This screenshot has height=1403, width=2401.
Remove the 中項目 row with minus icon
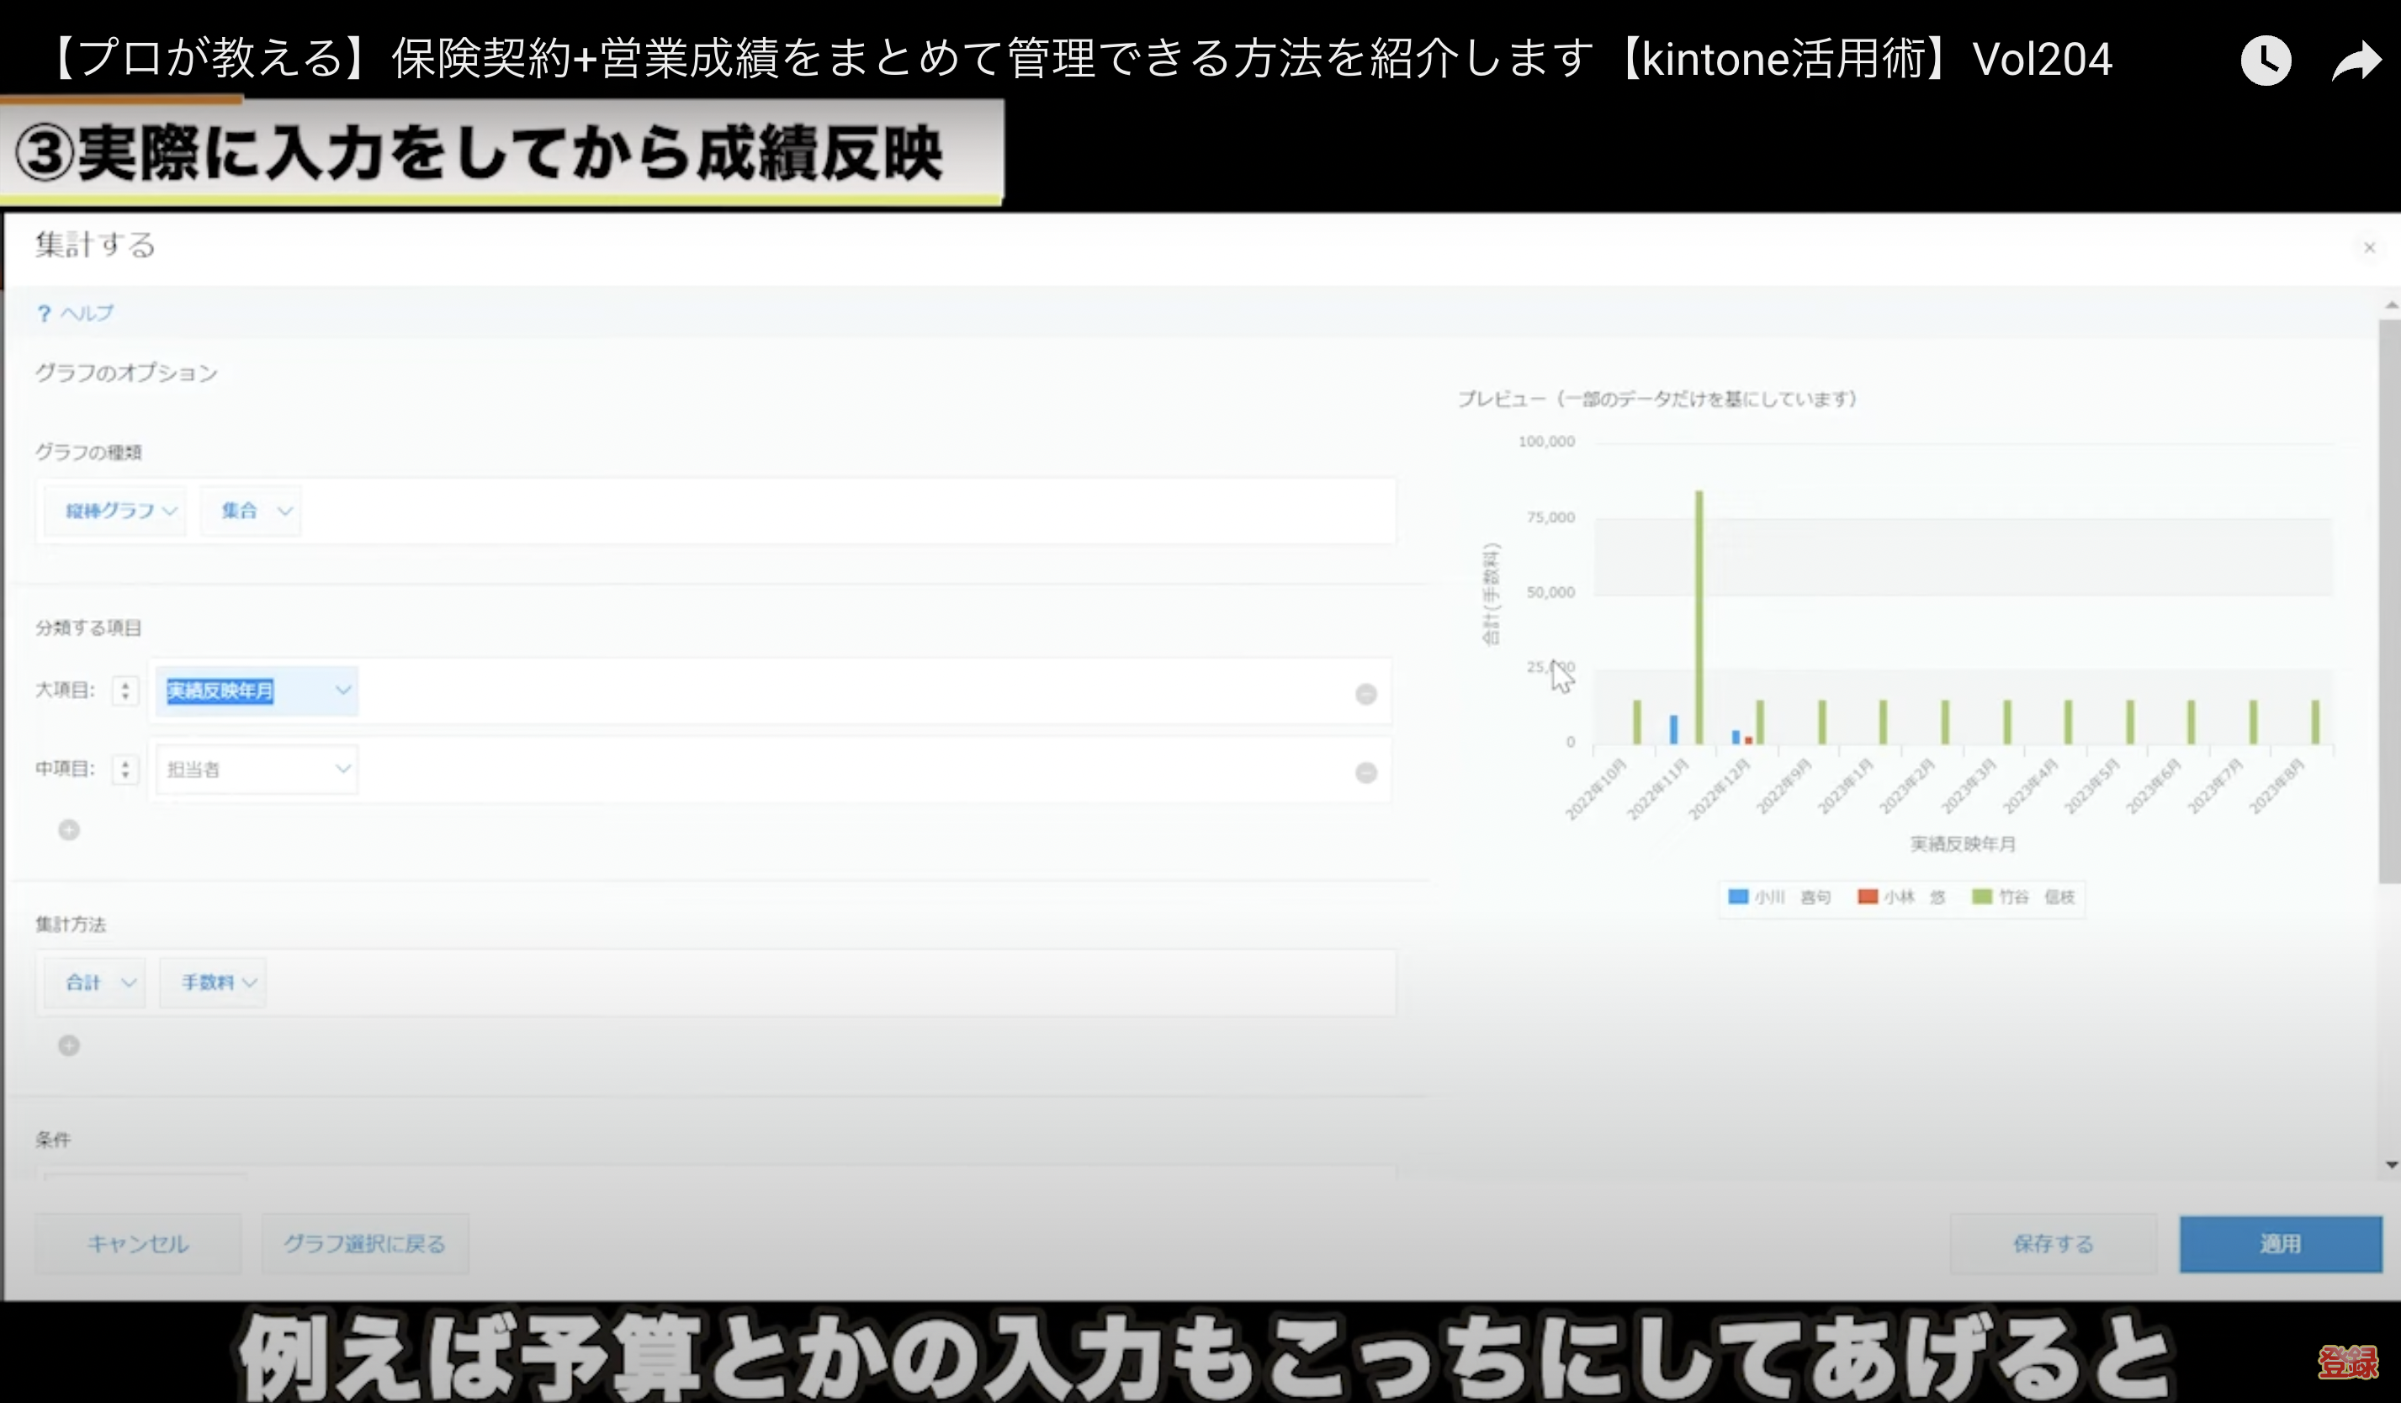point(1365,772)
